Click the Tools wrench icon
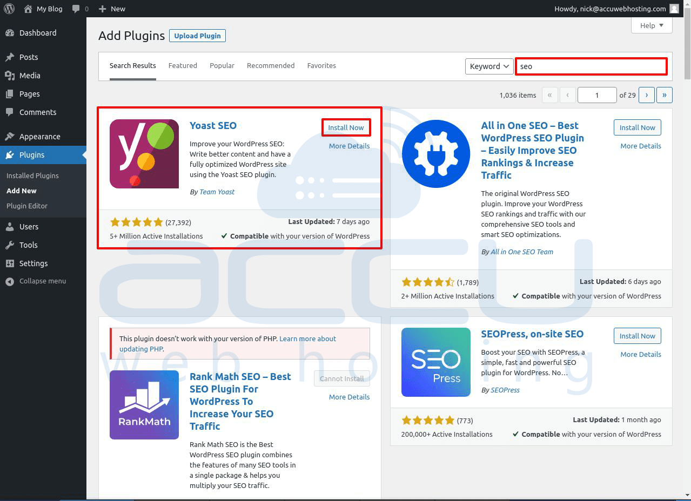This screenshot has height=501, width=691. click(x=10, y=245)
